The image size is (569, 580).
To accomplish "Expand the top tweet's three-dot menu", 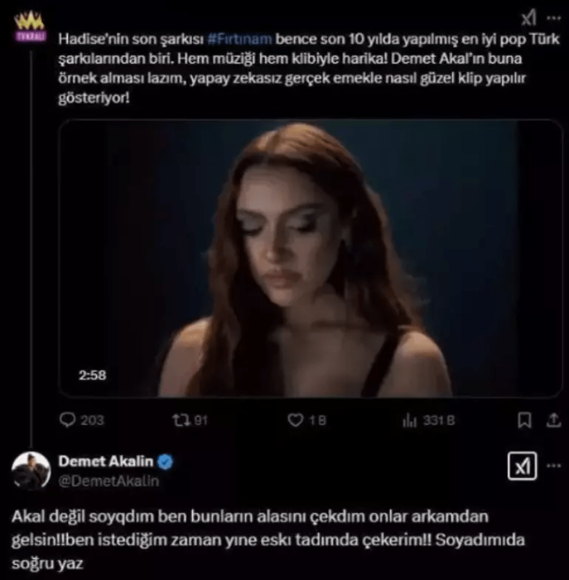I will pyautogui.click(x=553, y=17).
